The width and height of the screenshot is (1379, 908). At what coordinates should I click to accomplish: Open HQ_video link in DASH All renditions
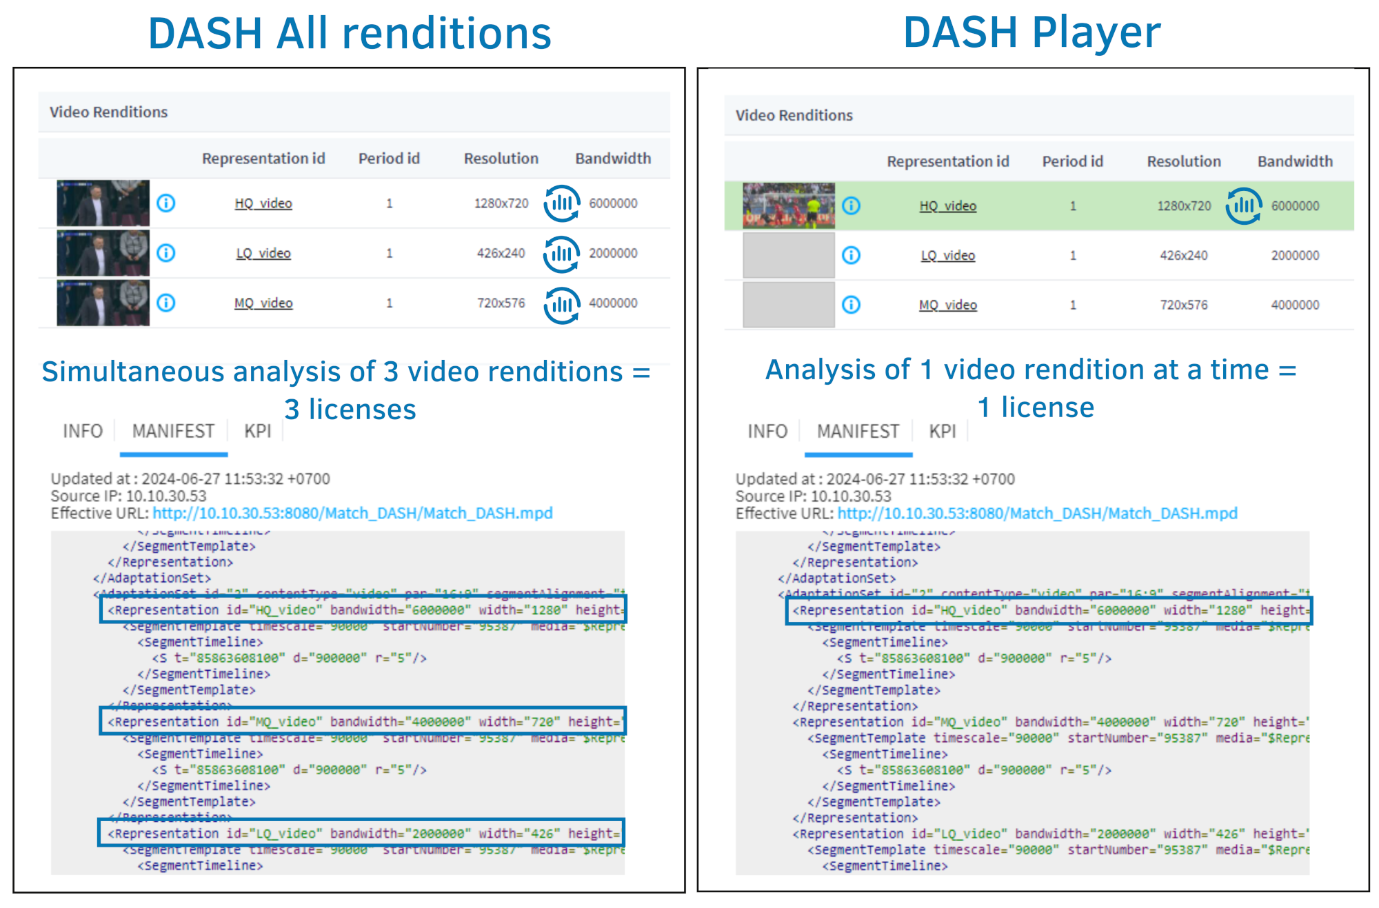click(263, 203)
